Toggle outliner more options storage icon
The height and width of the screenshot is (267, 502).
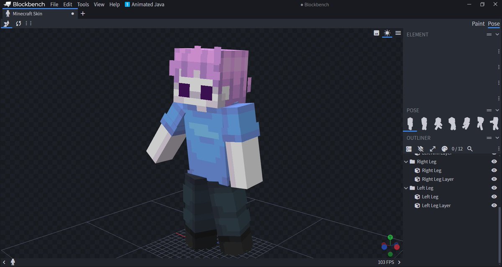409,149
